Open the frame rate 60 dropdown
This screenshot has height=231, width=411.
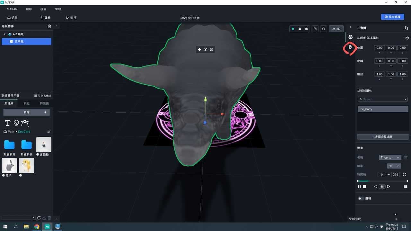click(394, 166)
